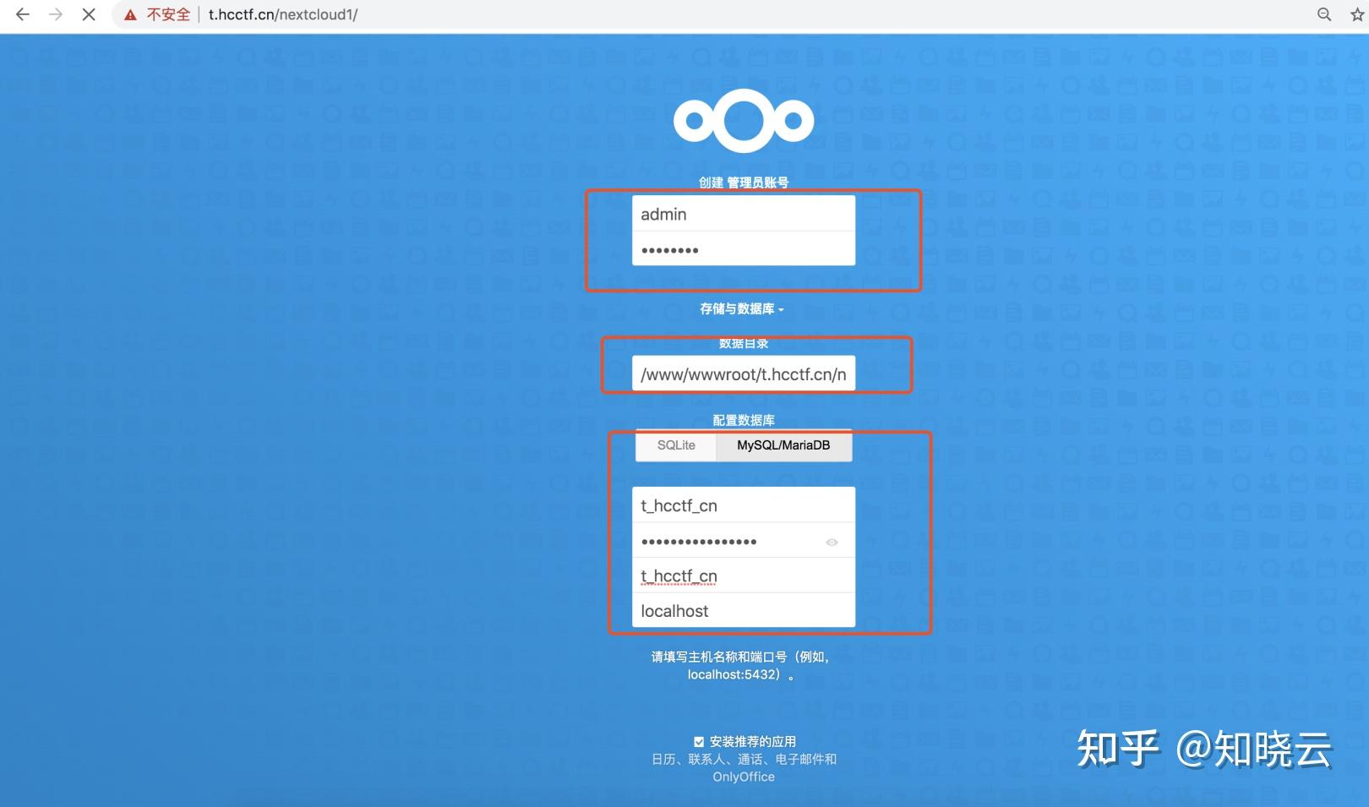Click the data directory path field
1369x807 pixels.
[x=744, y=374]
